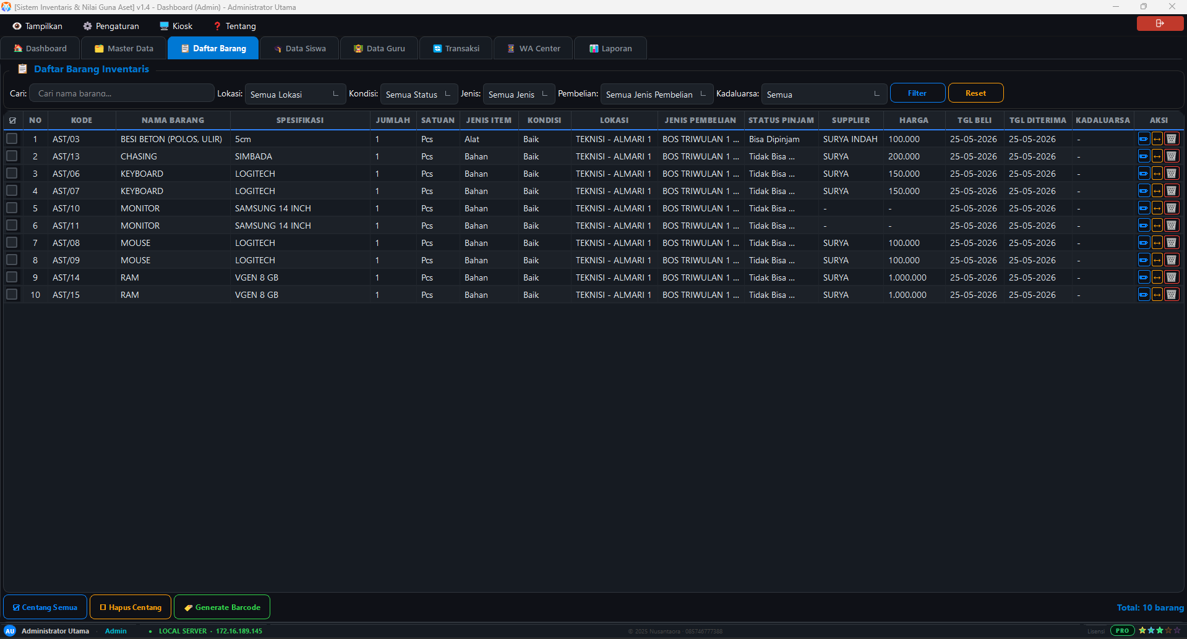Image resolution: width=1187 pixels, height=639 pixels.
Task: Tick the checkbox for AST/14 RAM row
Action: (x=12, y=277)
